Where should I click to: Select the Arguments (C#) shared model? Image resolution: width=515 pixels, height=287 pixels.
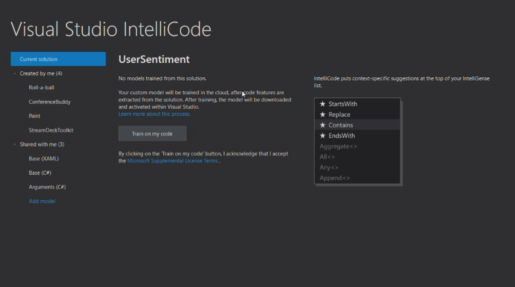coord(47,187)
